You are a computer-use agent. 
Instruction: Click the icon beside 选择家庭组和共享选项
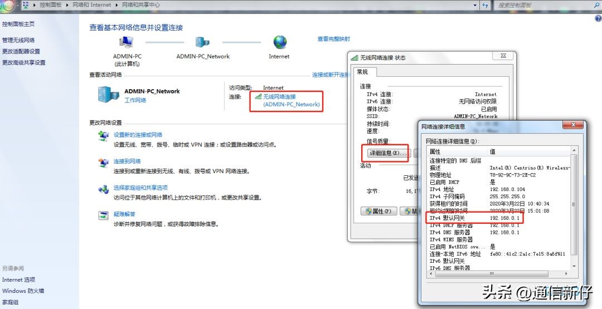pos(103,189)
